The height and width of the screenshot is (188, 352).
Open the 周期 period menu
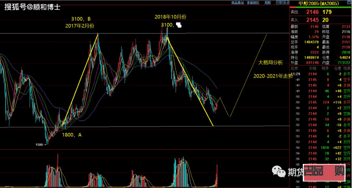268,3
